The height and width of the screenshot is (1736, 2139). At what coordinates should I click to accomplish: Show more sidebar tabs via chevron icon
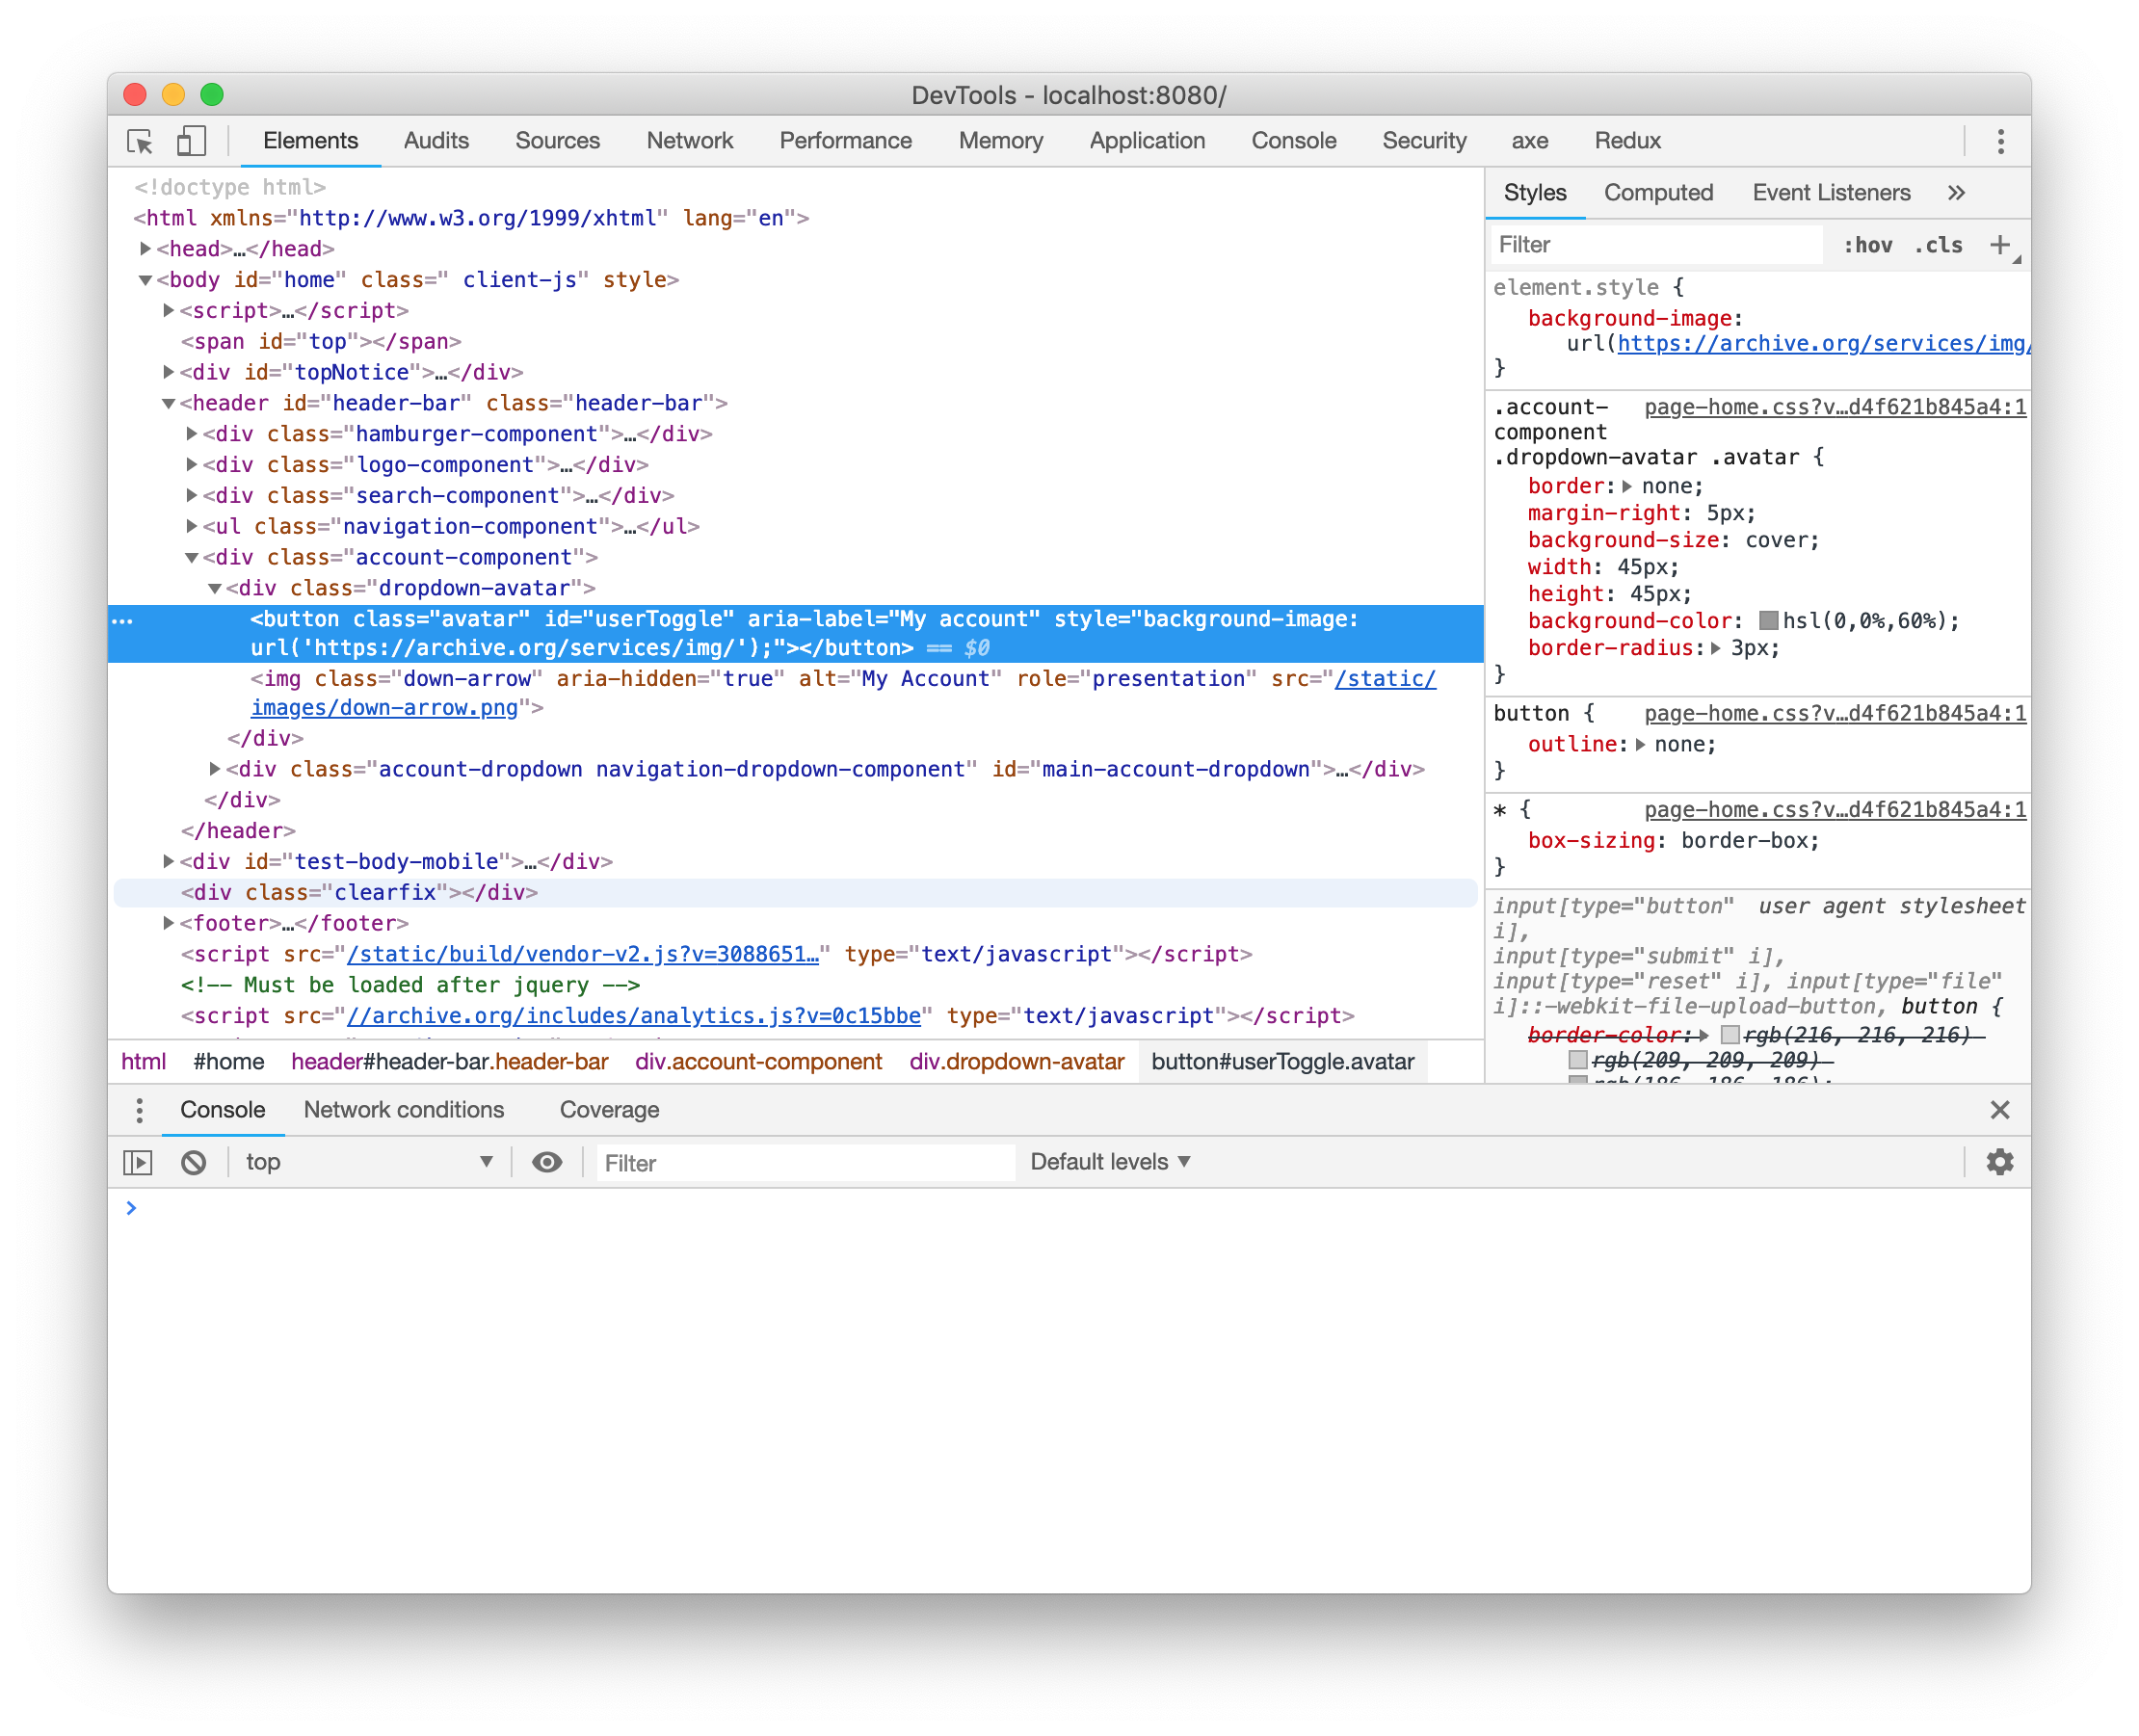pos(1956,192)
